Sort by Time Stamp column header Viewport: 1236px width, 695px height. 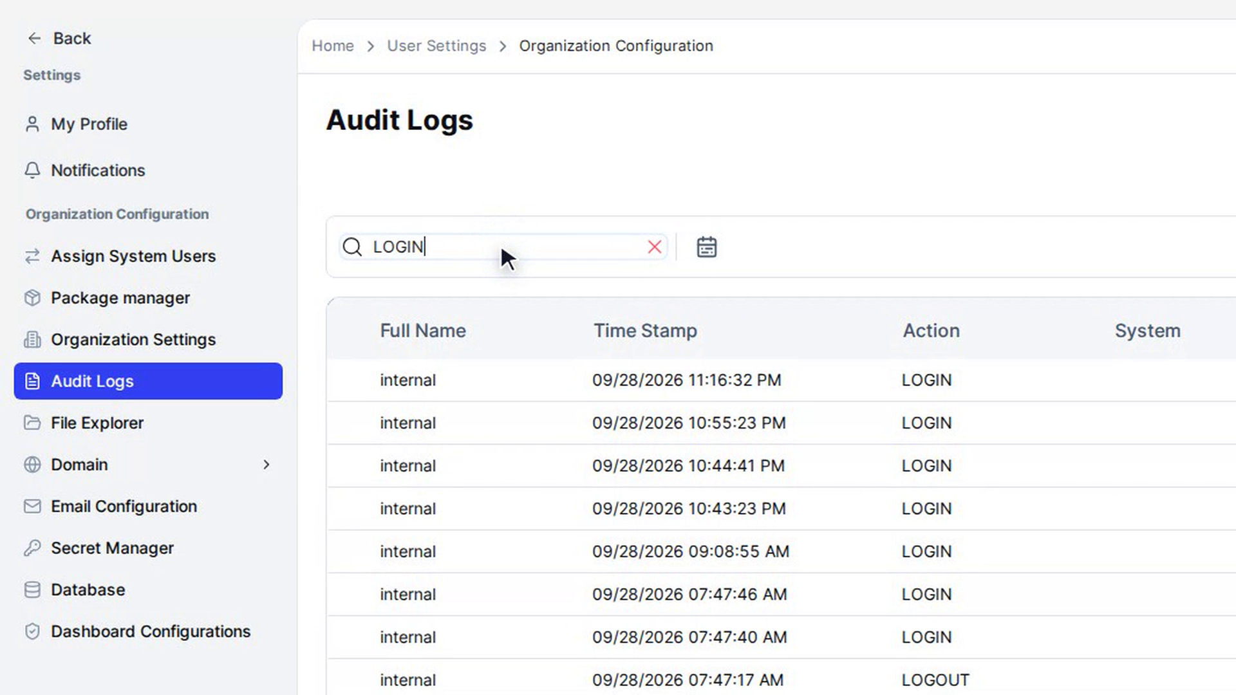point(645,331)
